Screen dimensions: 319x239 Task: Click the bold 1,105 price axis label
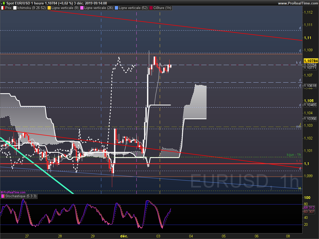point(308,101)
